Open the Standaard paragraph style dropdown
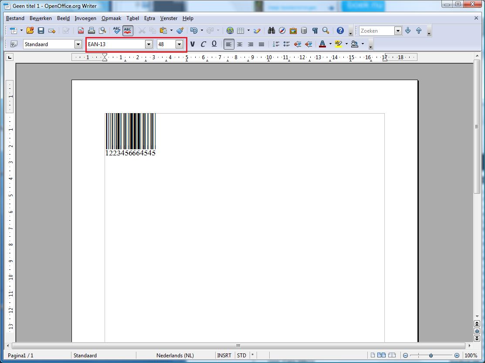The image size is (485, 363). pos(78,44)
